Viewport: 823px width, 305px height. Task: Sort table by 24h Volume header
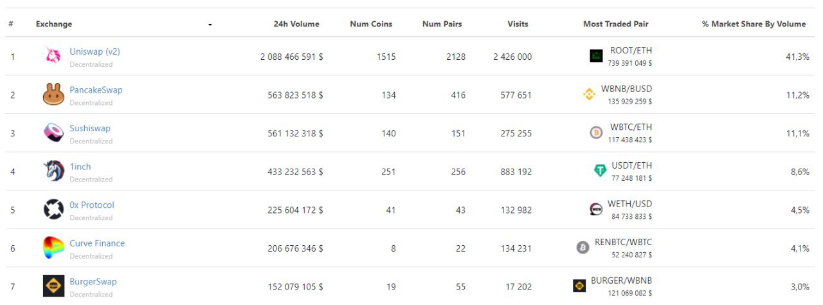296,24
